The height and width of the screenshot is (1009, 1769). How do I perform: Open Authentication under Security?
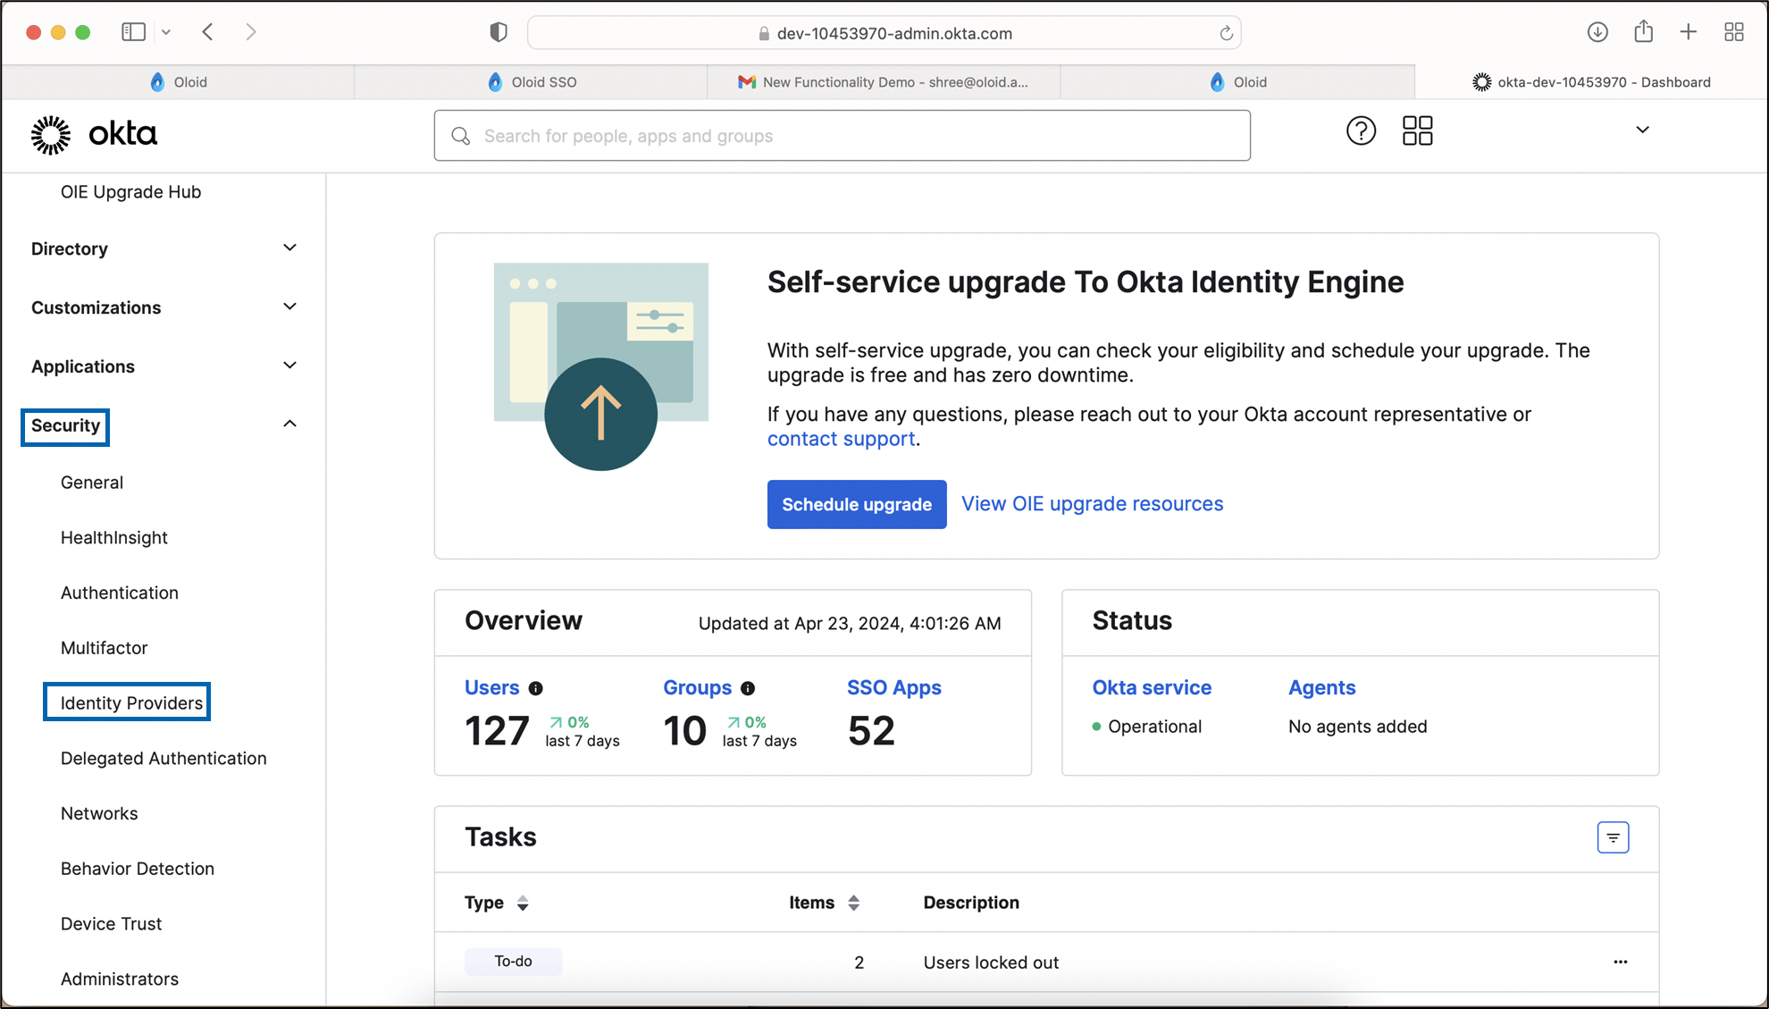tap(120, 593)
